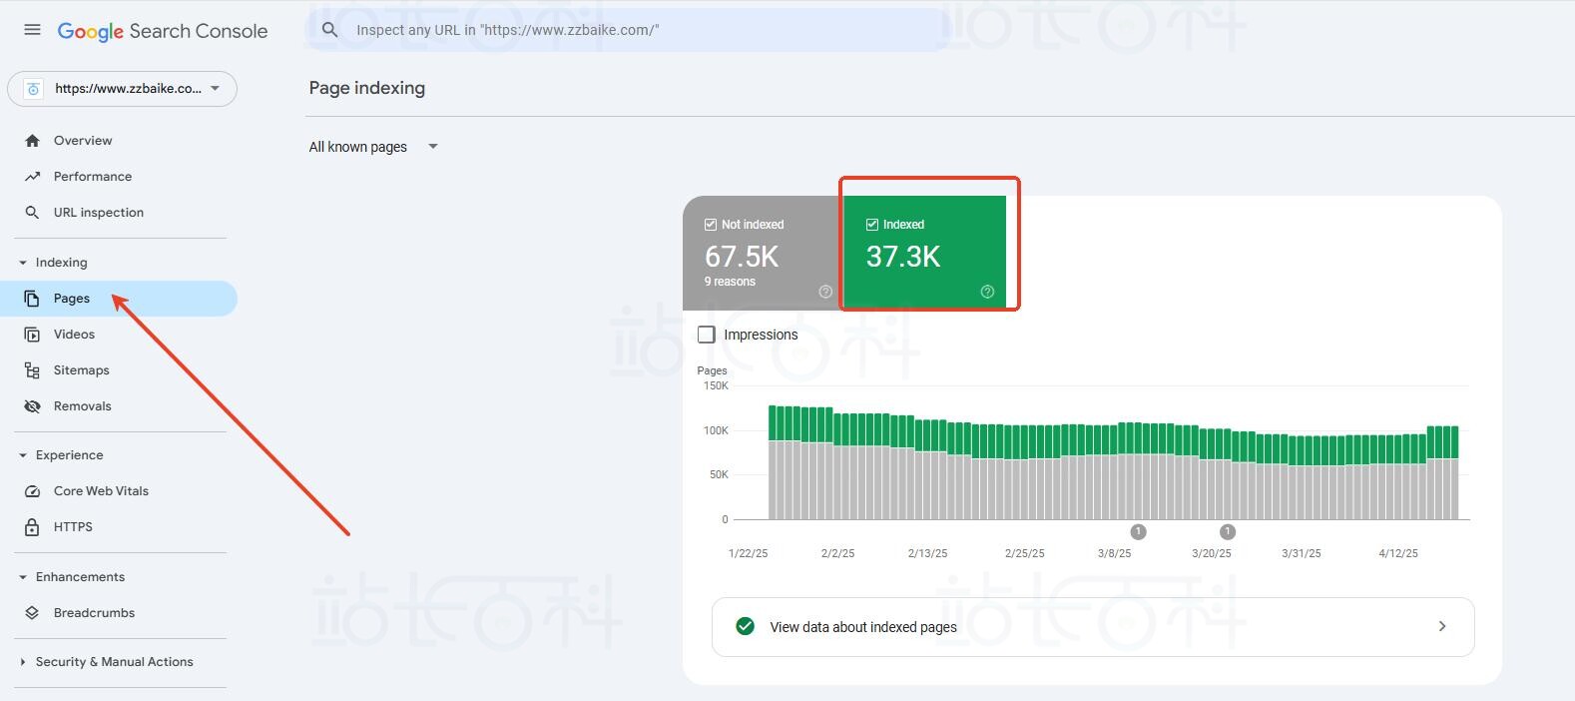The image size is (1575, 701).
Task: Open View data about indexed pages
Action: click(1092, 627)
